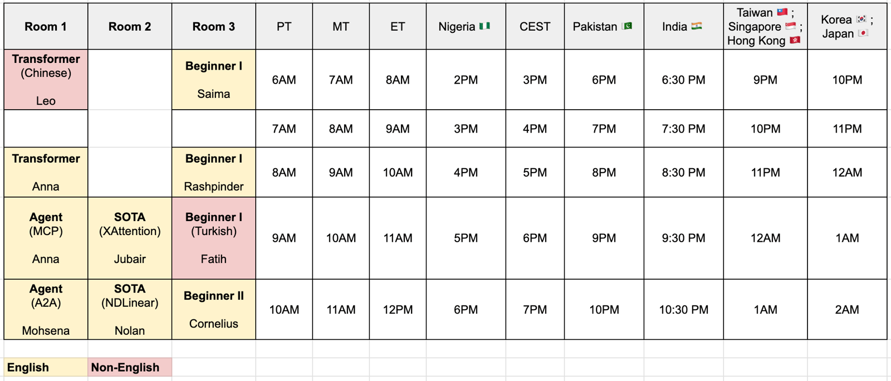Image resolution: width=891 pixels, height=381 pixels.
Task: Click the Korea flag icon
Action: click(861, 19)
